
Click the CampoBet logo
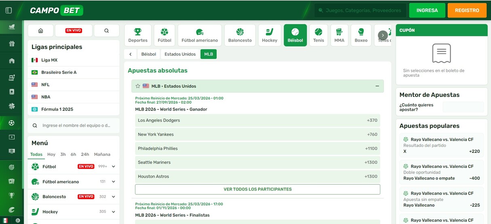pos(56,10)
